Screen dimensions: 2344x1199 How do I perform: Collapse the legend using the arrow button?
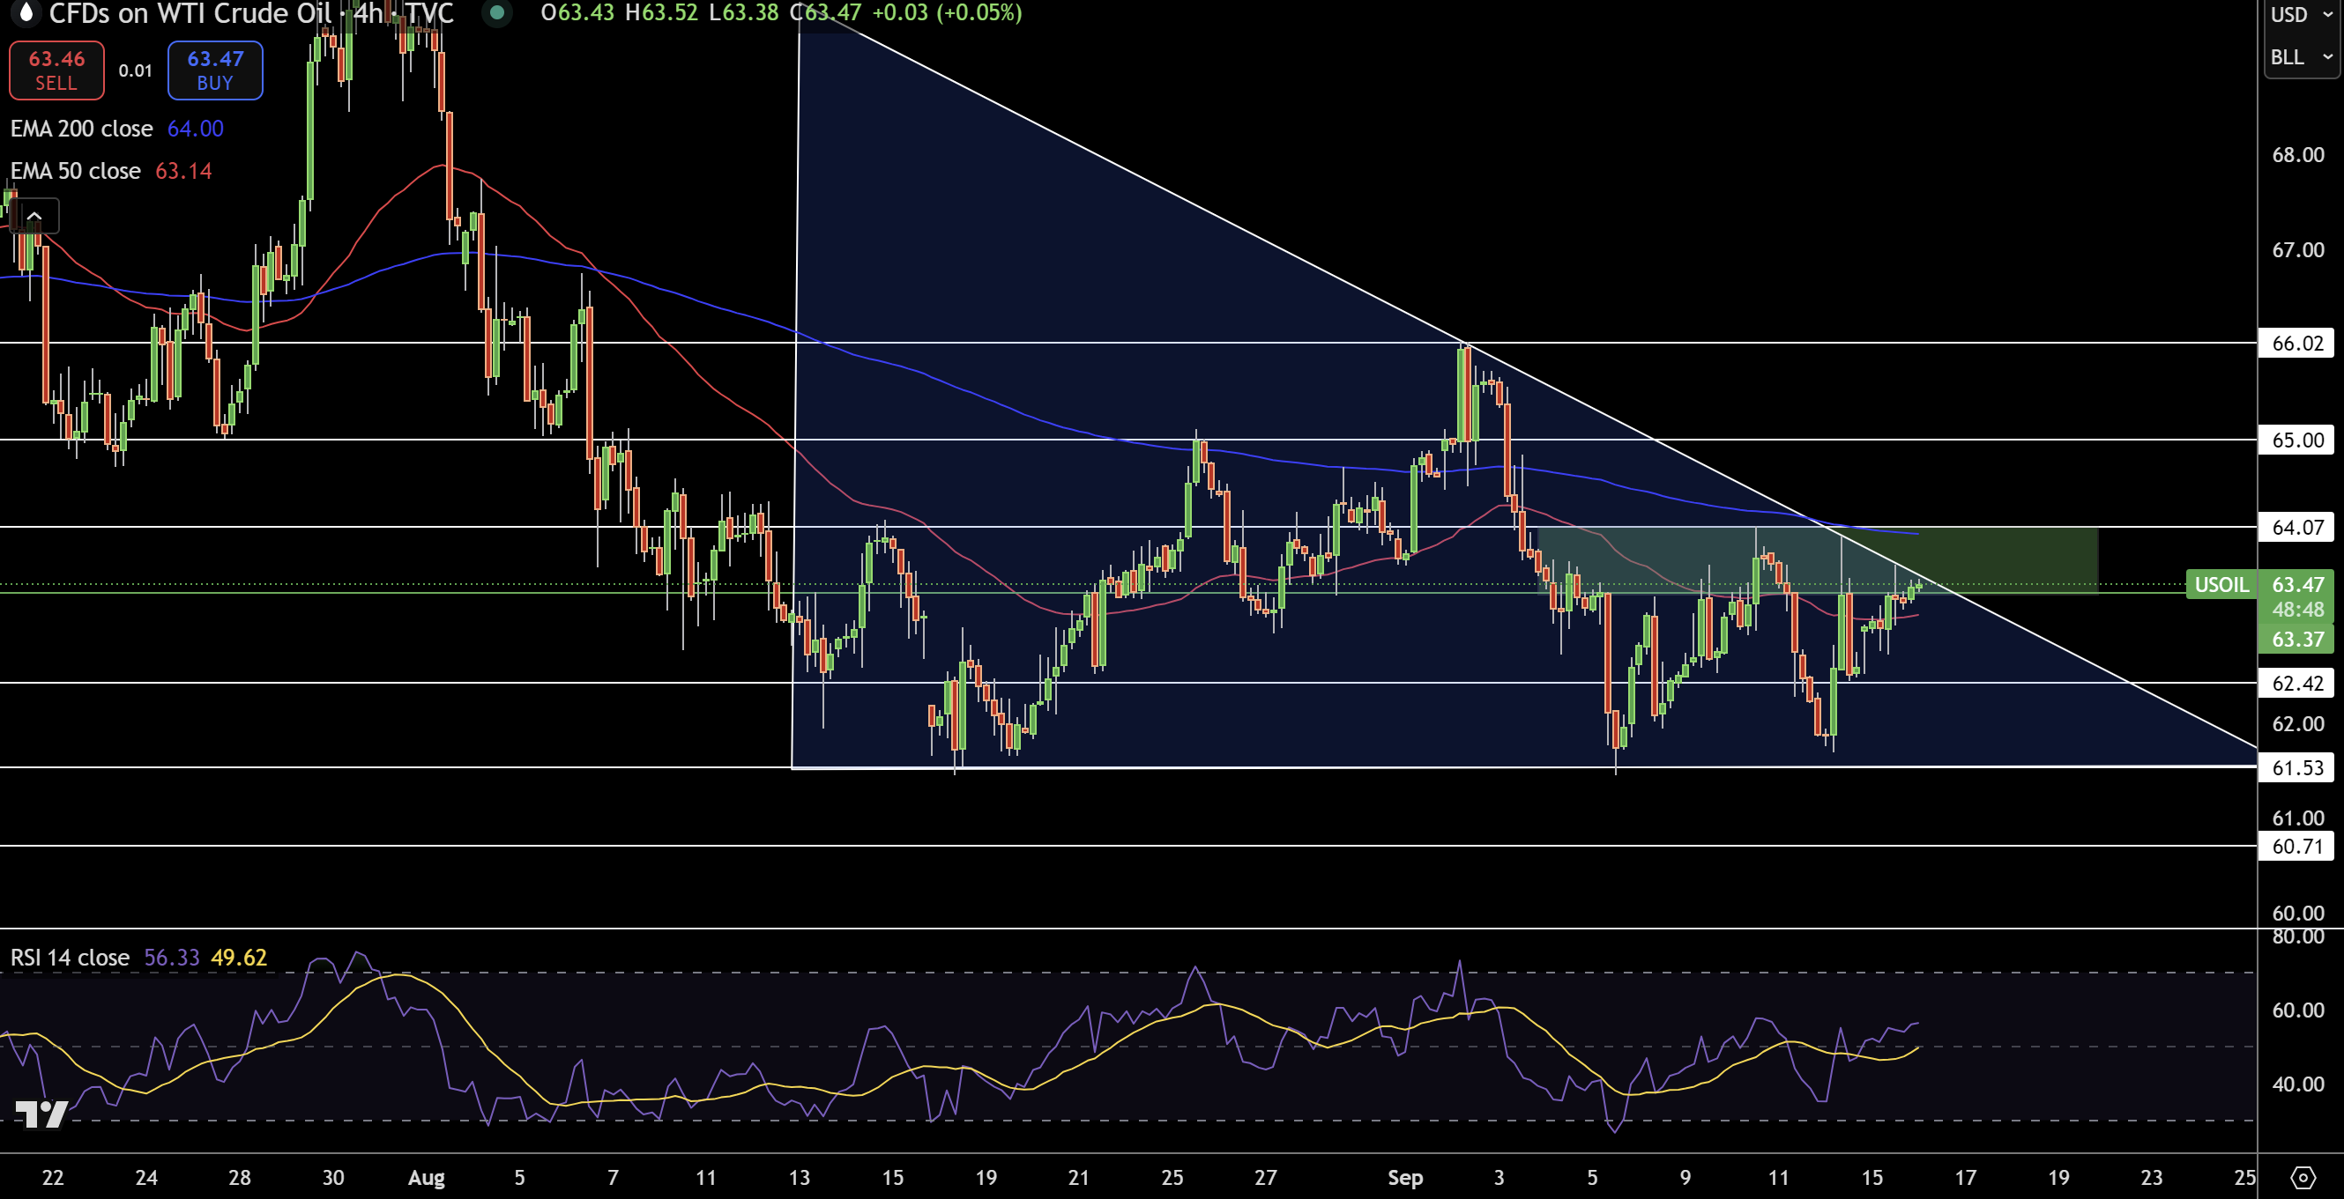[x=33, y=216]
